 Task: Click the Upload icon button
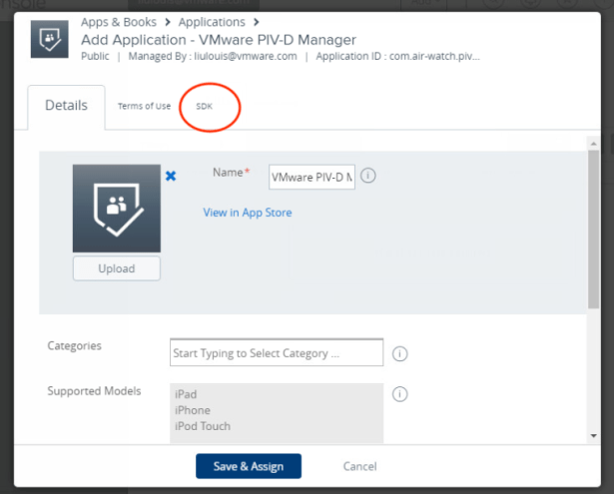point(116,268)
